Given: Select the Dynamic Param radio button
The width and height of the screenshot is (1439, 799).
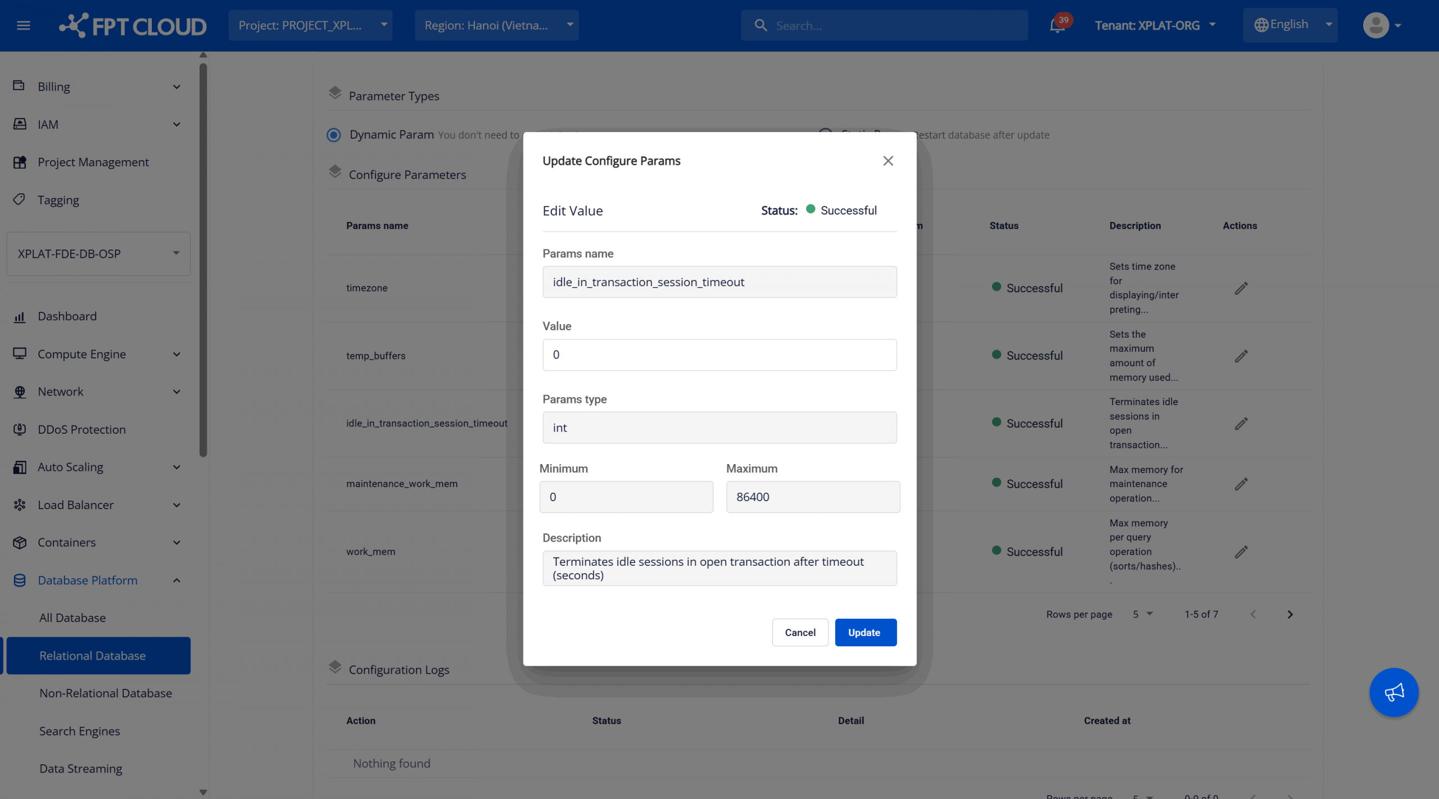Looking at the screenshot, I should click(x=334, y=135).
